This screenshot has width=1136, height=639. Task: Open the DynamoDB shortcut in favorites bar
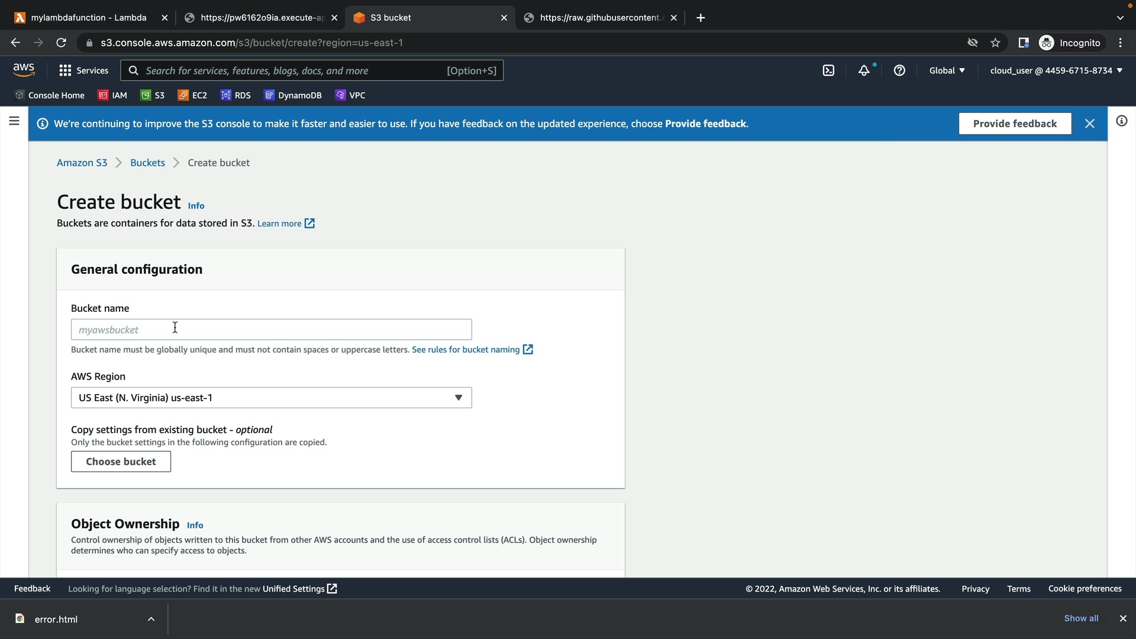tap(293, 95)
